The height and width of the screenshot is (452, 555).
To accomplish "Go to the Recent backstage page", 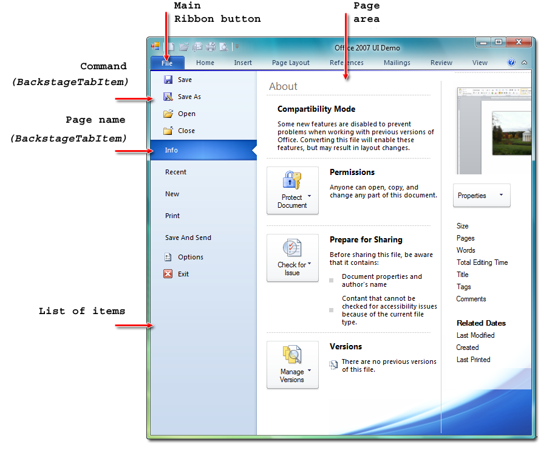I will coord(175,172).
